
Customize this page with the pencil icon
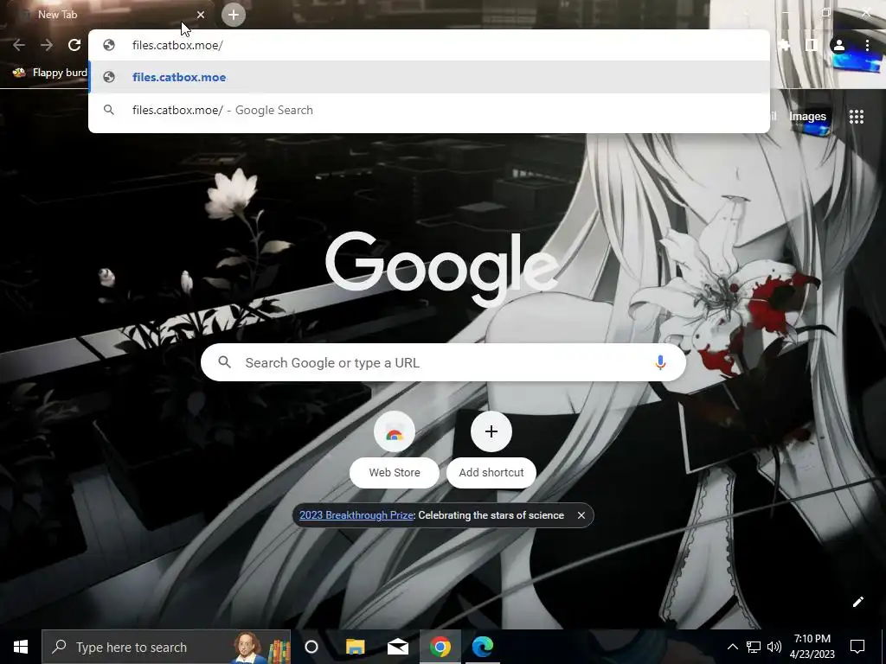[x=857, y=602]
